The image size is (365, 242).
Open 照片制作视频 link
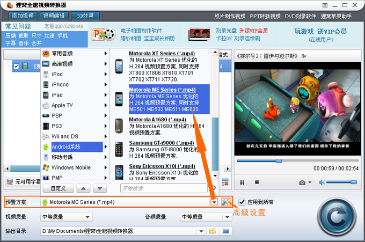(x=230, y=16)
